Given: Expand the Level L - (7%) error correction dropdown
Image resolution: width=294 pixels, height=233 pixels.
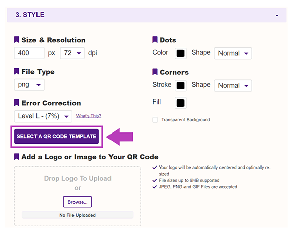Looking at the screenshot, I should 43,116.
